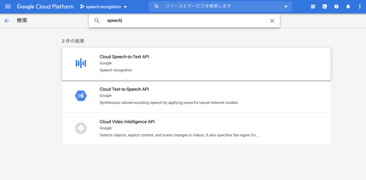The image size is (366, 180).
Task: Click the gift free trial icon
Action: point(313,6)
